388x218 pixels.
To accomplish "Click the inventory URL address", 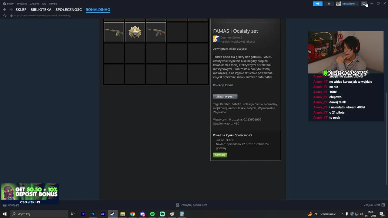I will pos(43,15).
